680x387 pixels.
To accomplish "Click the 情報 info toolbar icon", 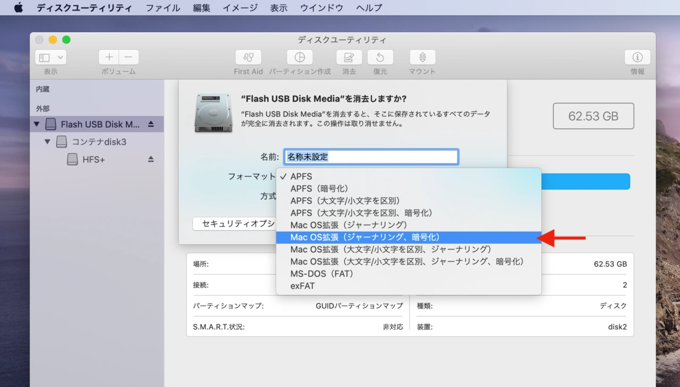I will point(637,57).
